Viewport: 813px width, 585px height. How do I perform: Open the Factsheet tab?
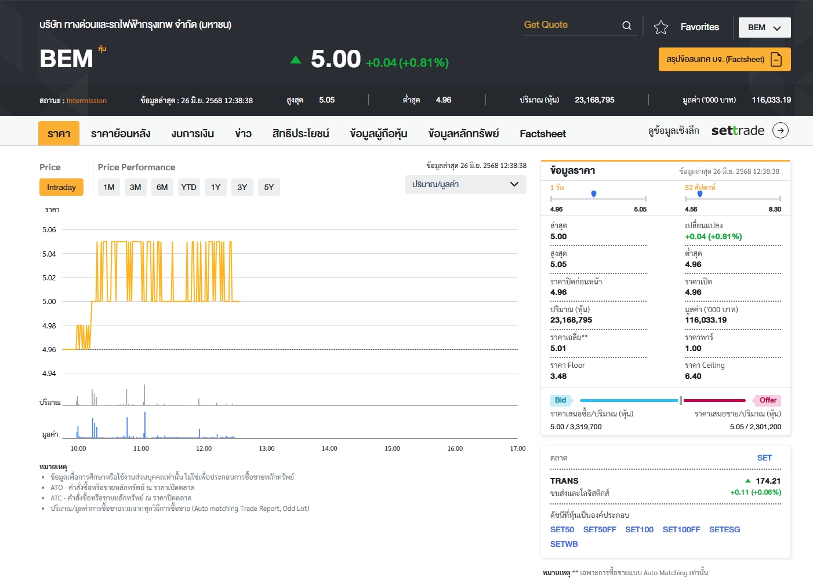[543, 134]
